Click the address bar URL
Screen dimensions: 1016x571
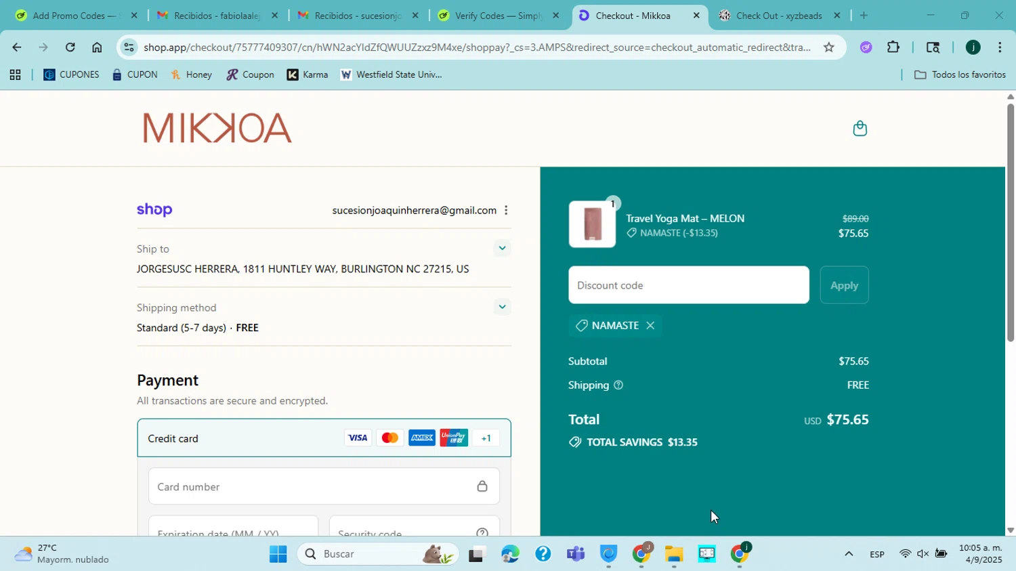(x=477, y=47)
